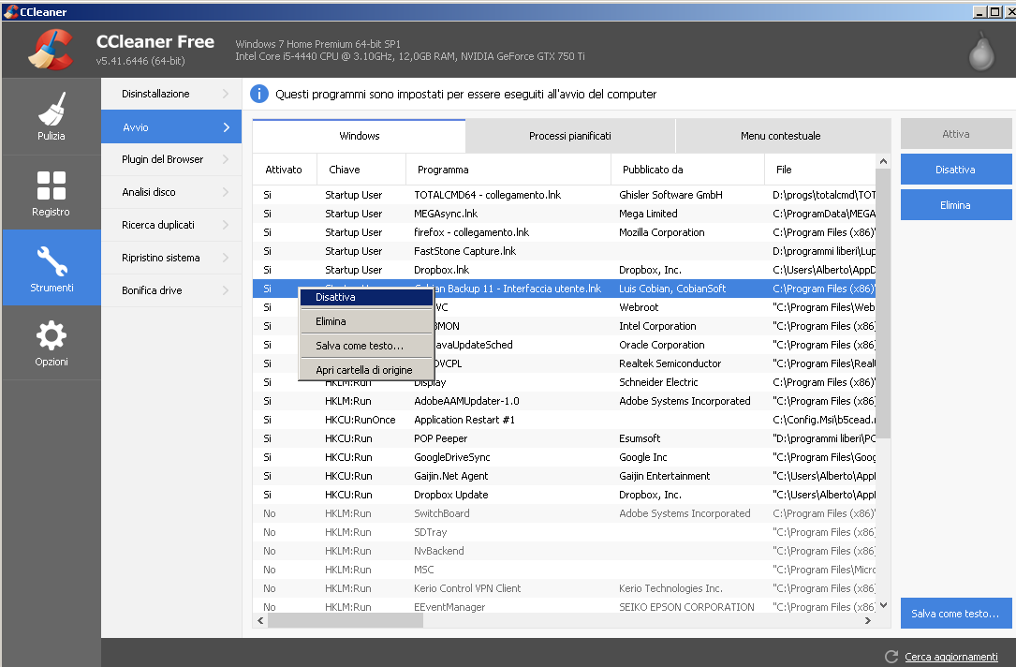The width and height of the screenshot is (1016, 667).
Task: Select the disabled SwitchBoard entry
Action: point(564,514)
